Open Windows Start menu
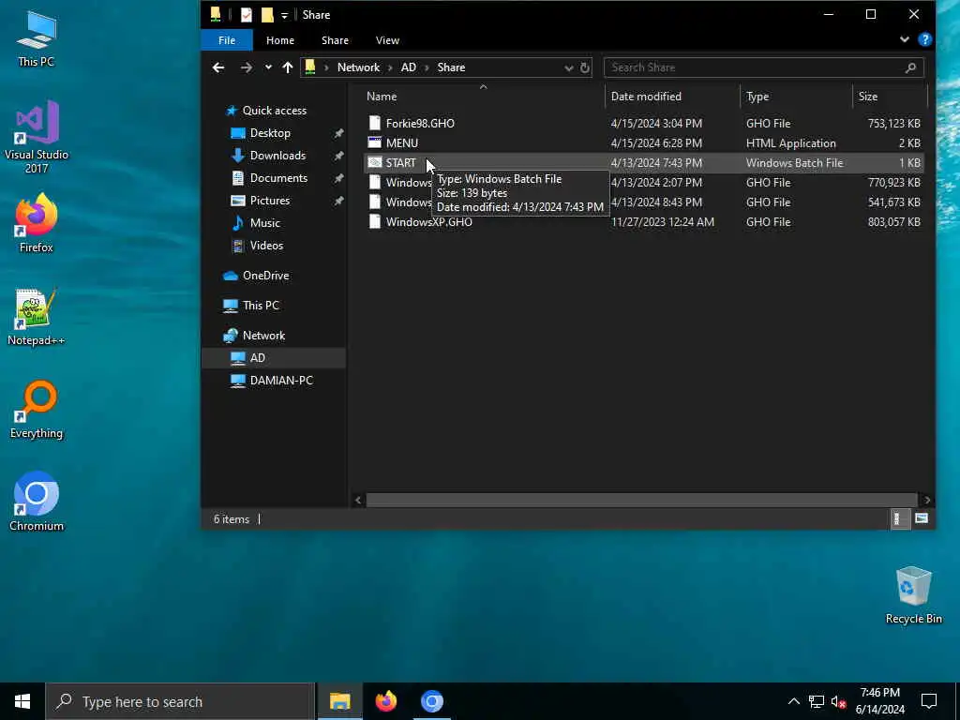The image size is (960, 720). [22, 701]
